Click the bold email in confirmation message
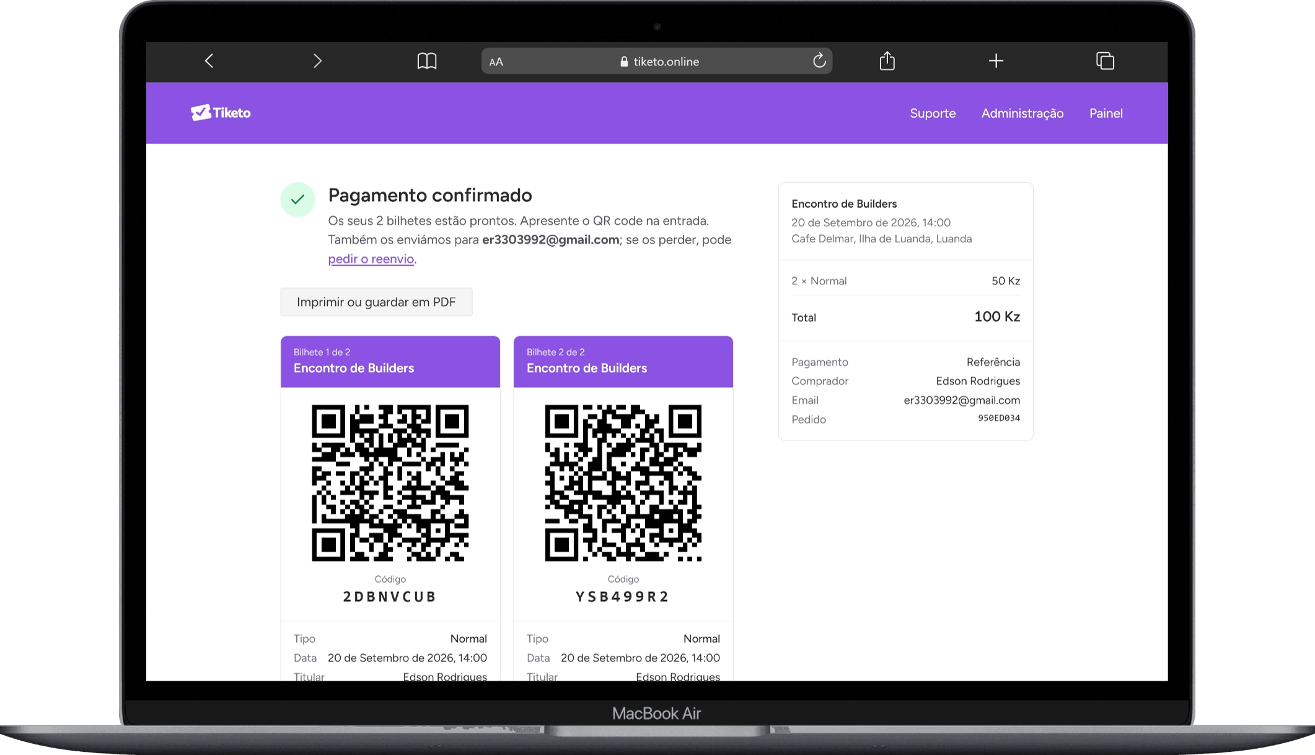The height and width of the screenshot is (755, 1315). tap(551, 240)
